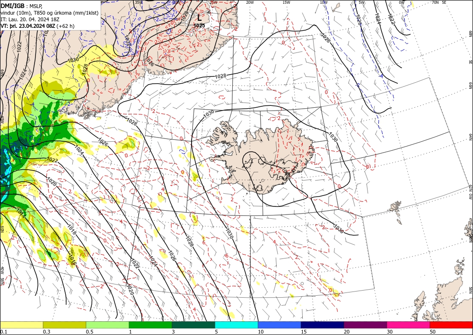Click the pink 30–50 legend swatch

409,325
